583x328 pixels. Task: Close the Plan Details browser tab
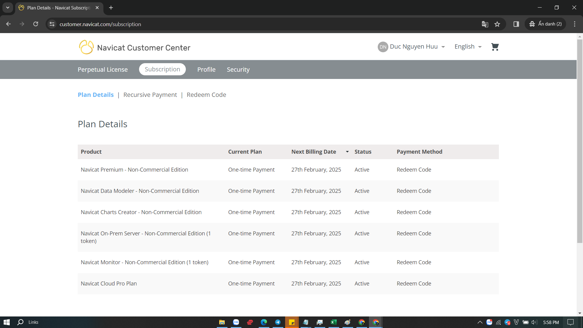tap(97, 8)
